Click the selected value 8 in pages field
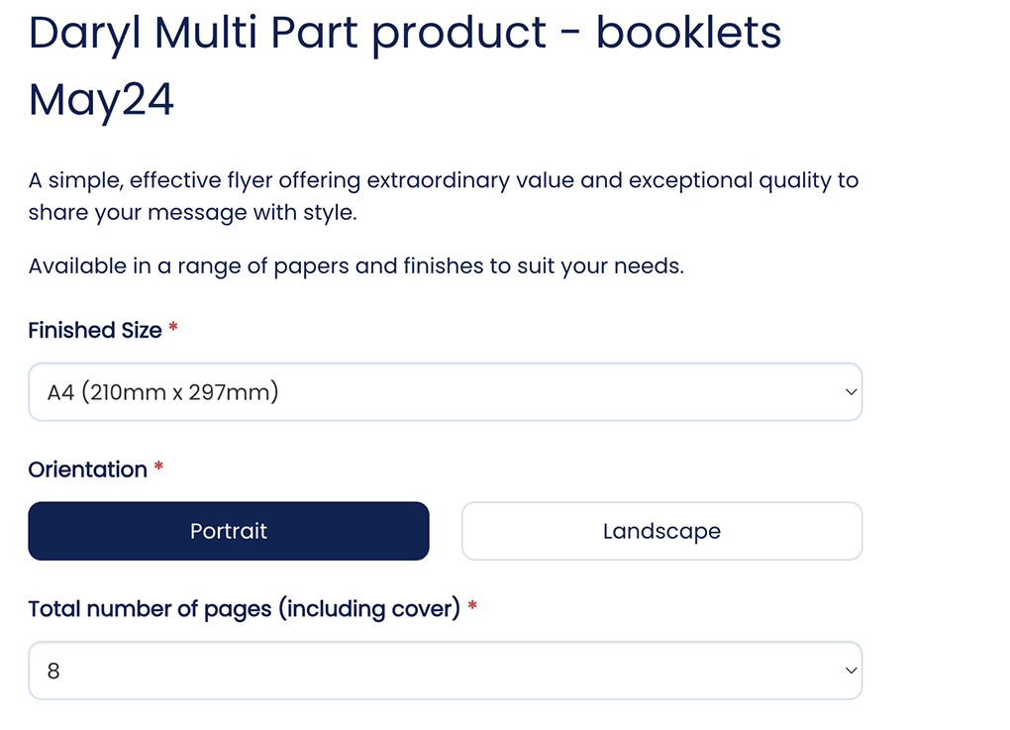Viewport: 1010px width, 730px height. point(53,672)
